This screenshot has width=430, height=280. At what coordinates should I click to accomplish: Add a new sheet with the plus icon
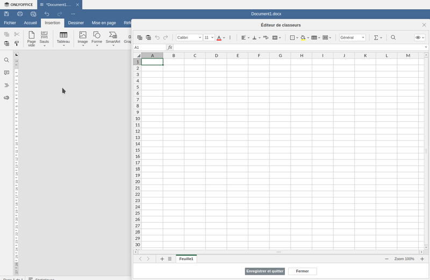tap(162, 259)
